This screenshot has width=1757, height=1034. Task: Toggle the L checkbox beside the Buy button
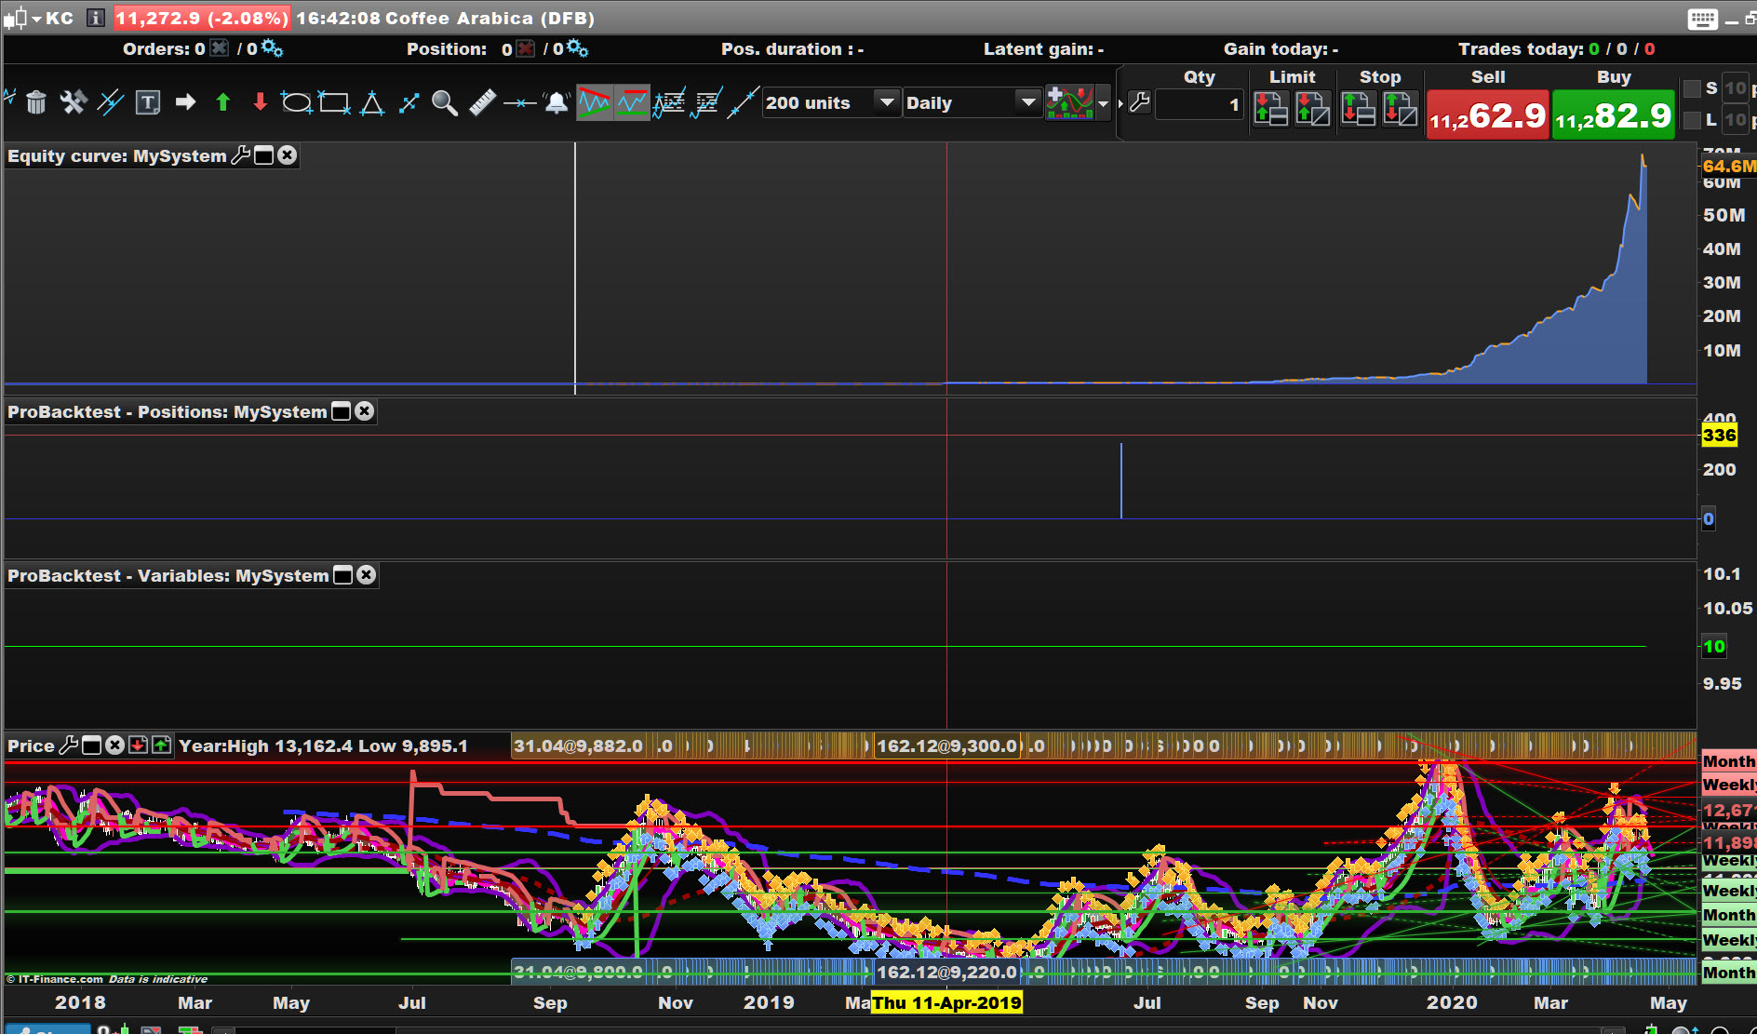(1693, 120)
